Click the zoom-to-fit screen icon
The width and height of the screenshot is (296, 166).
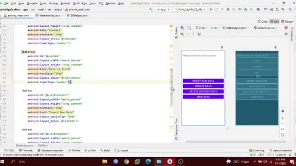[283, 135]
